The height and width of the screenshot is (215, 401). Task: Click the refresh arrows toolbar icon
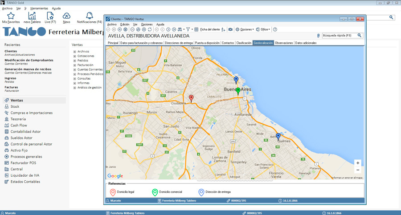click(150, 29)
